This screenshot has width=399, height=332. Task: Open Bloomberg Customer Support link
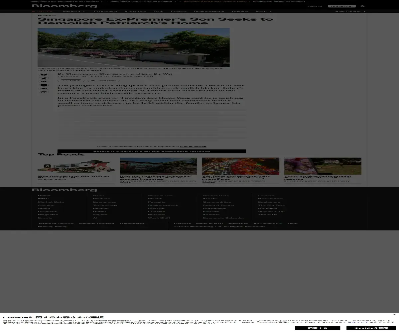point(279,1)
